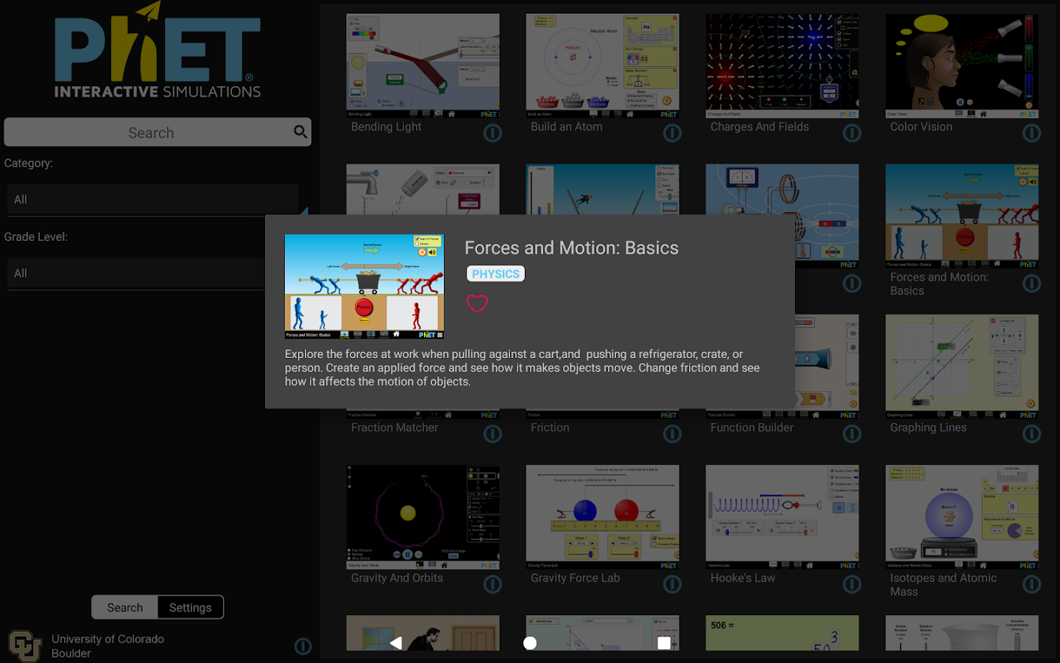Click the Function Builder title text
Screen dimensions: 1060x663
tap(752, 427)
